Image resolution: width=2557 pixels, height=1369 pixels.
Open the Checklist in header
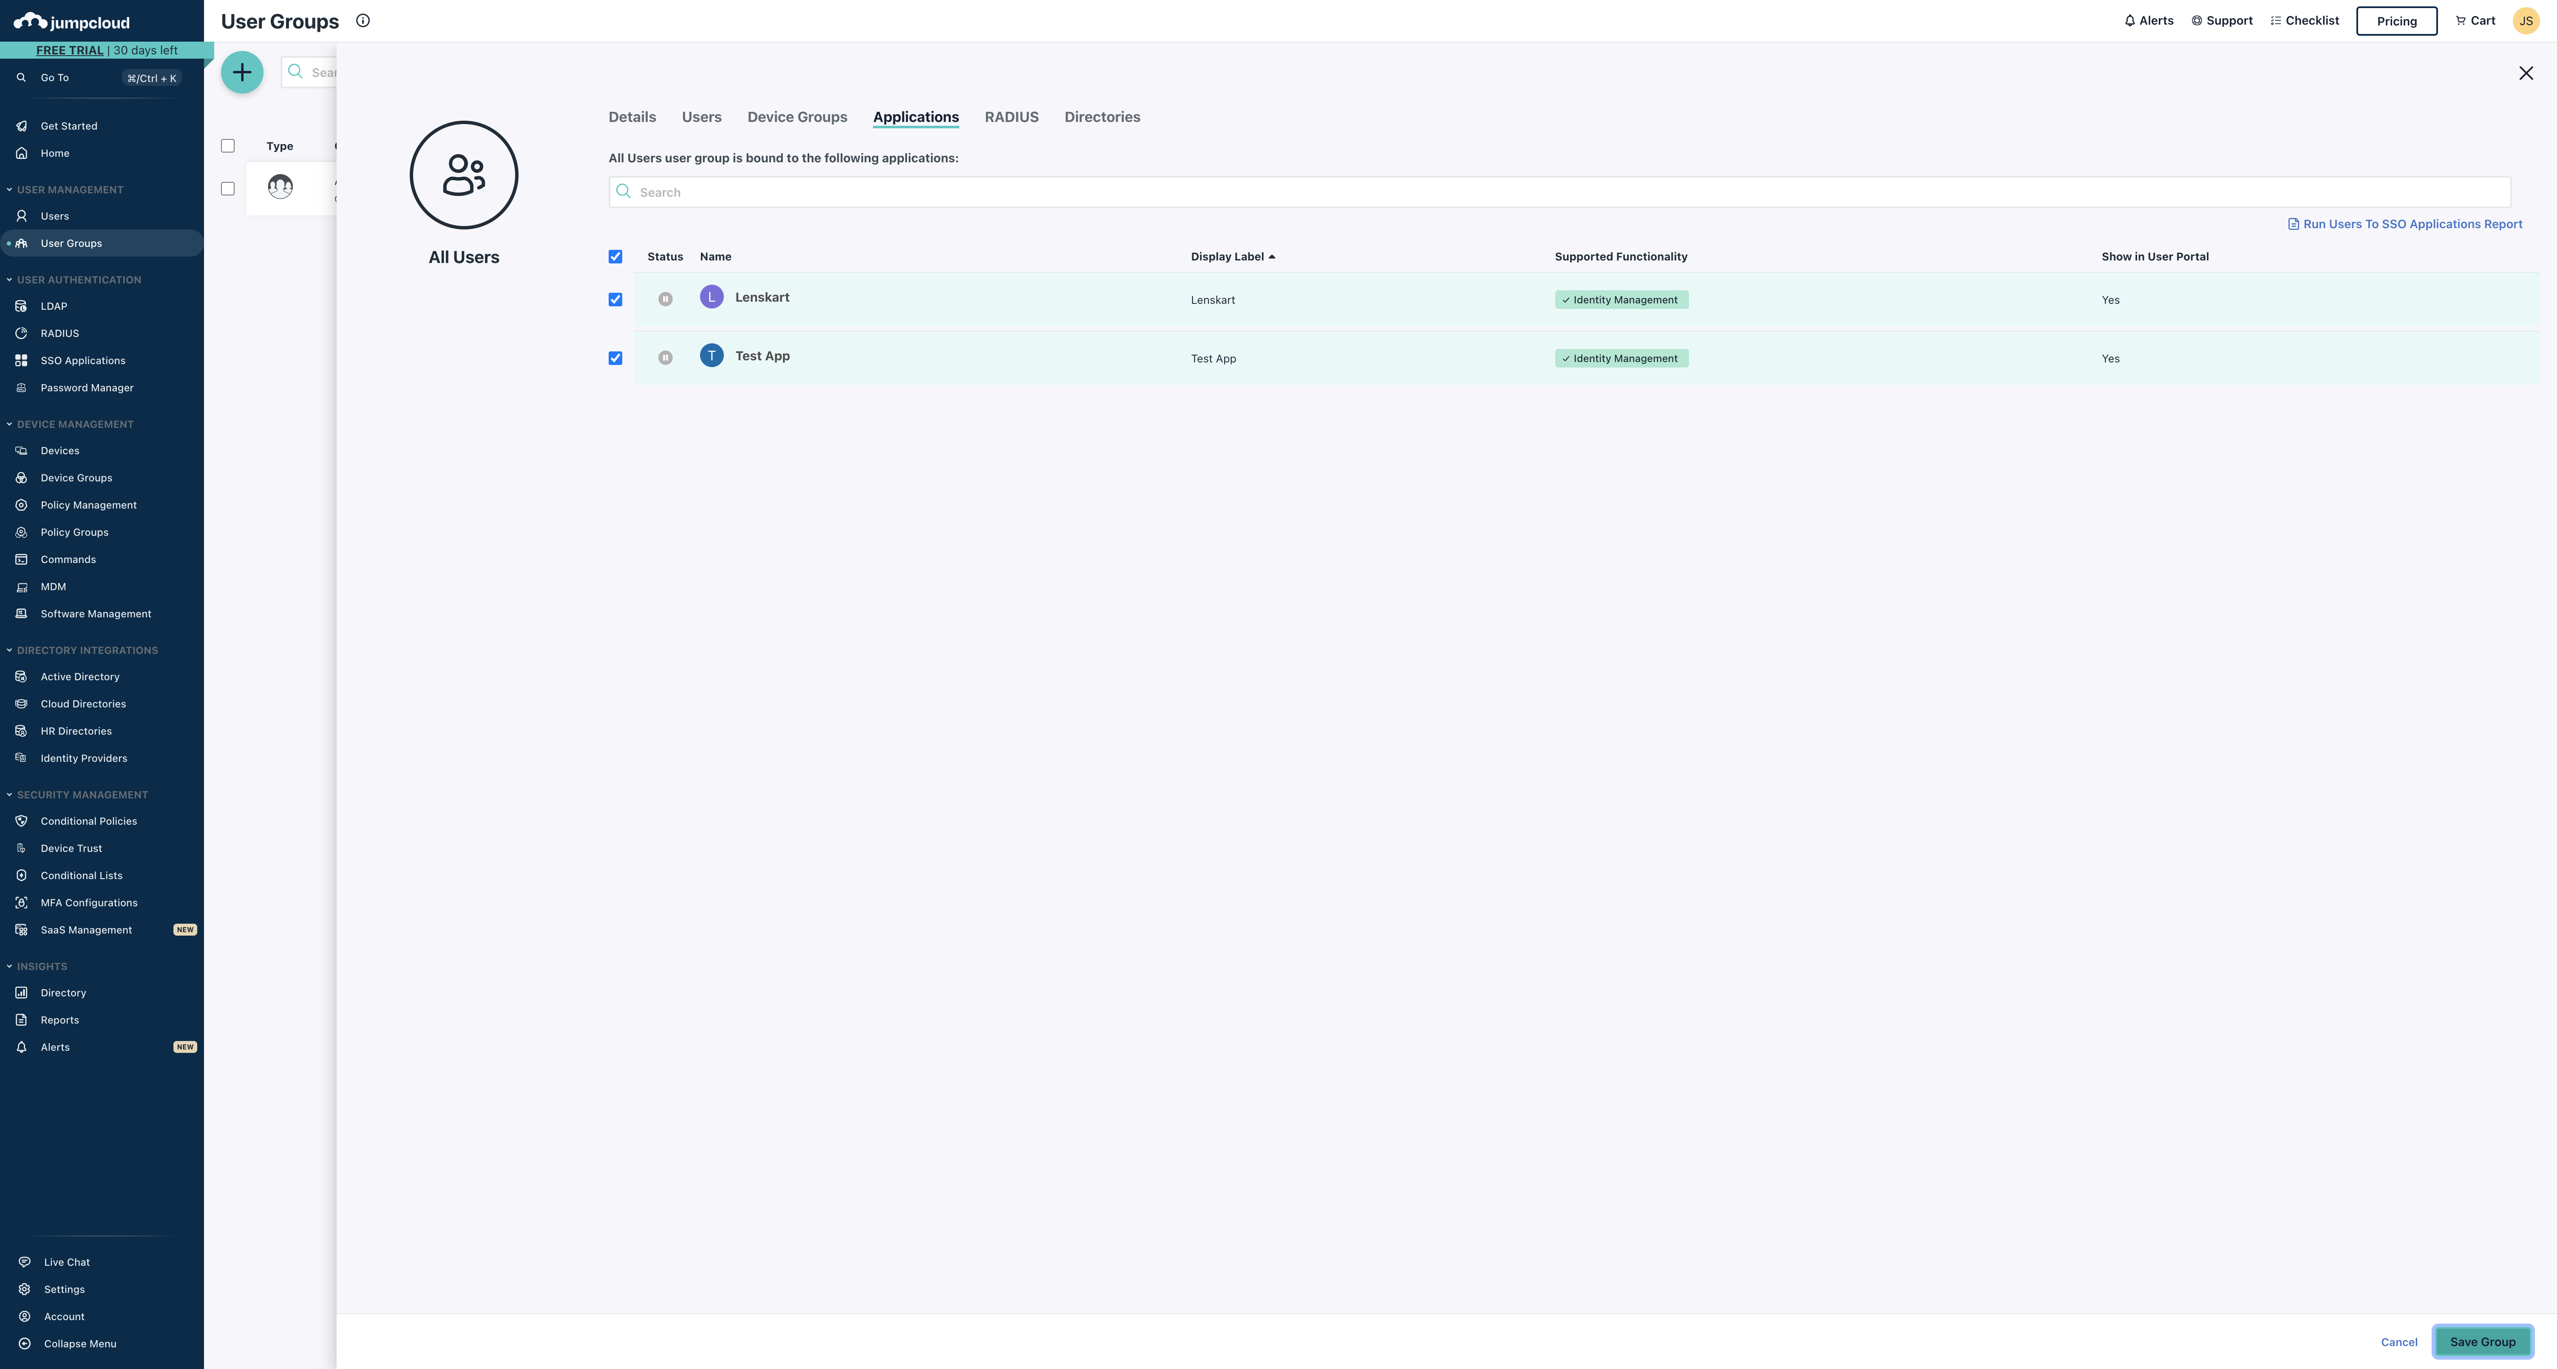pos(2305,21)
